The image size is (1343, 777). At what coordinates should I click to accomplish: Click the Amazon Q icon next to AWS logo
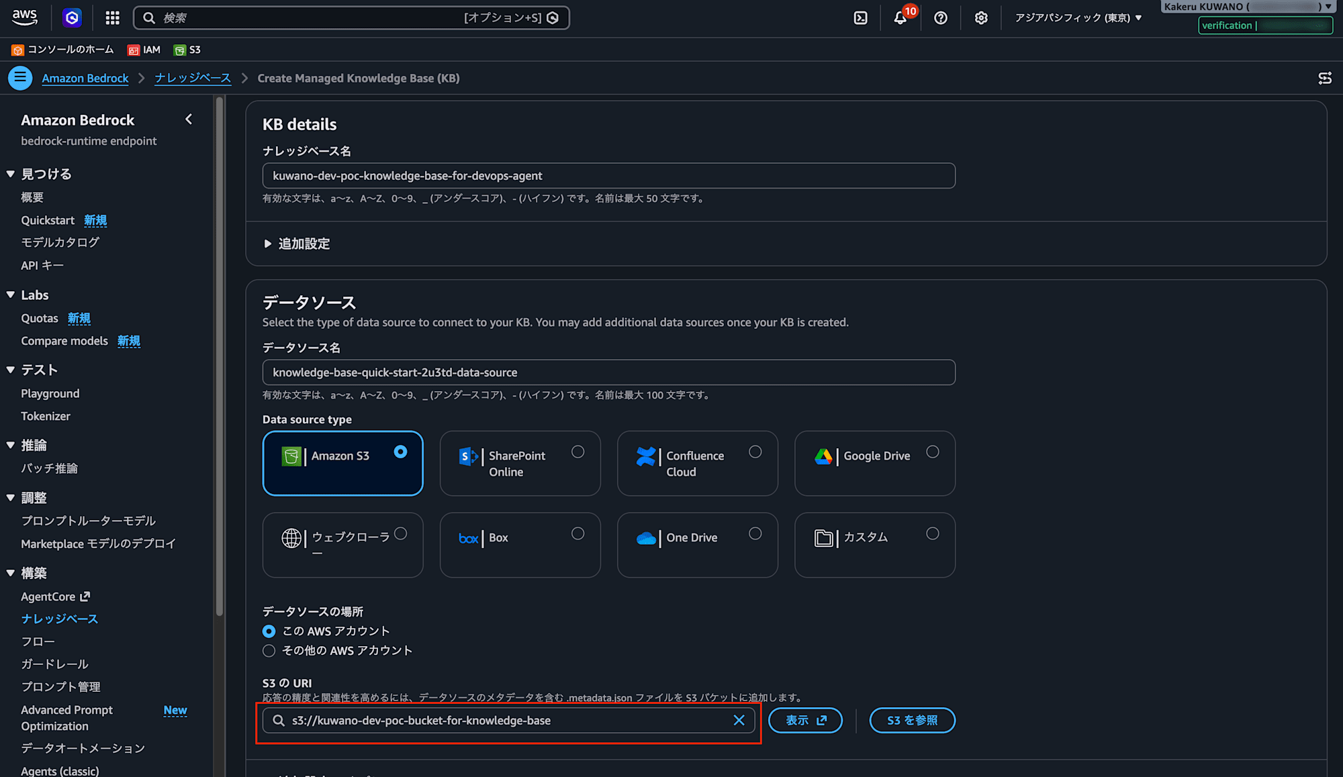point(72,18)
